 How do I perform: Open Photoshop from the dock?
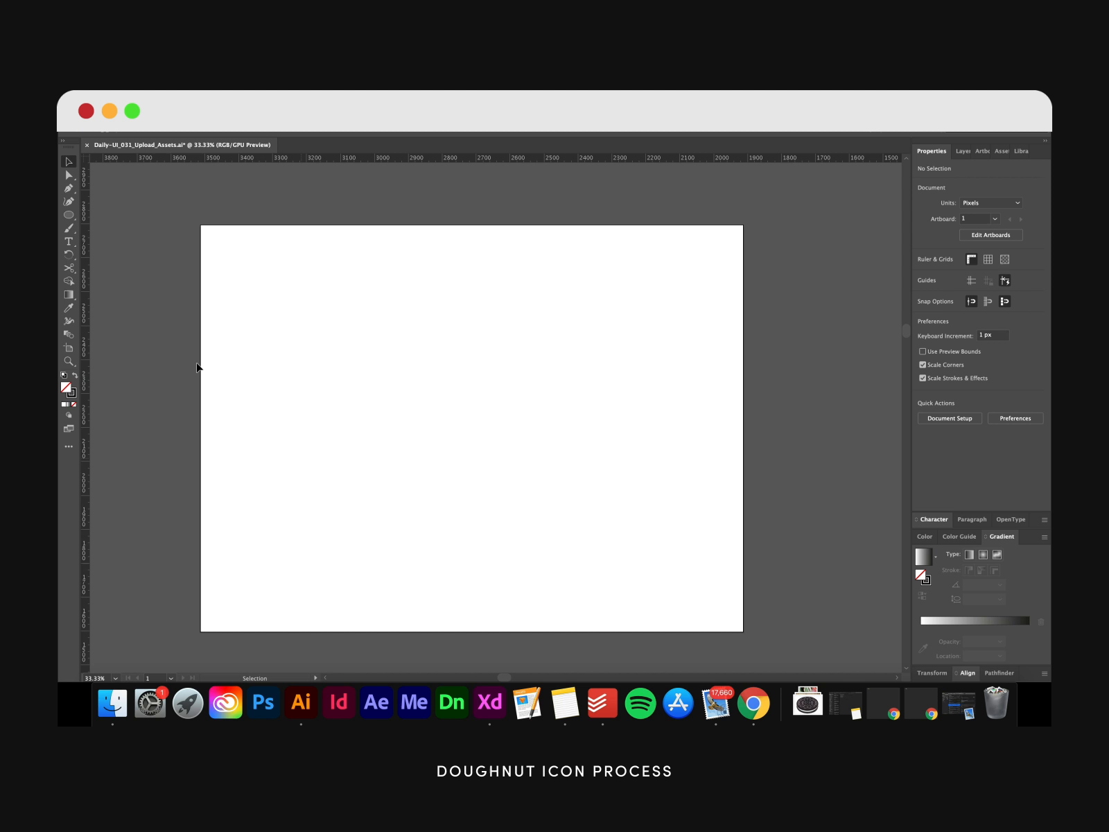[263, 703]
